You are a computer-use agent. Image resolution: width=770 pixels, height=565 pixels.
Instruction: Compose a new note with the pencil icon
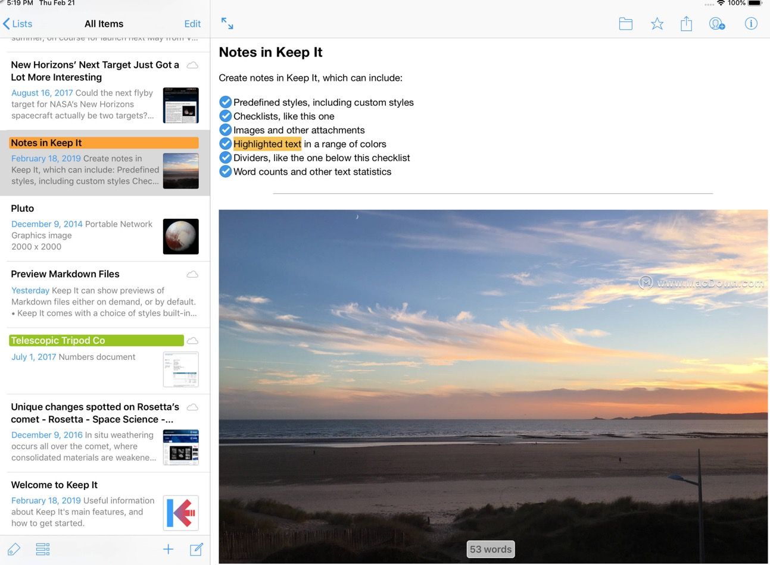pos(197,549)
